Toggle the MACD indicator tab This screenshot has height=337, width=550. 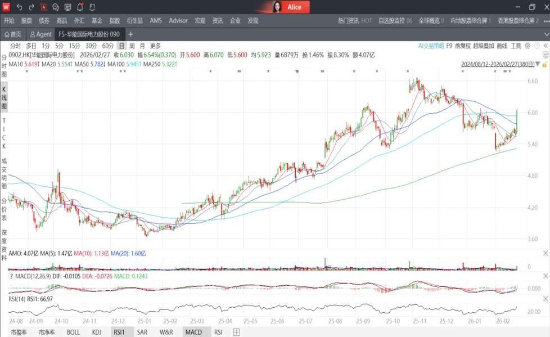click(x=193, y=332)
